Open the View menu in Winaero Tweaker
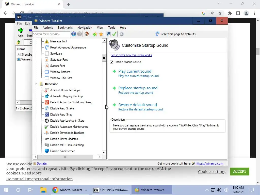The width and height of the screenshot is (260, 195). [100, 28]
